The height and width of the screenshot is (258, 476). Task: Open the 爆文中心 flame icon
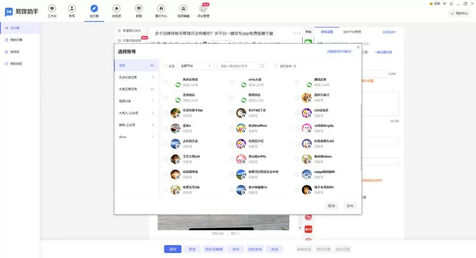tap(161, 8)
